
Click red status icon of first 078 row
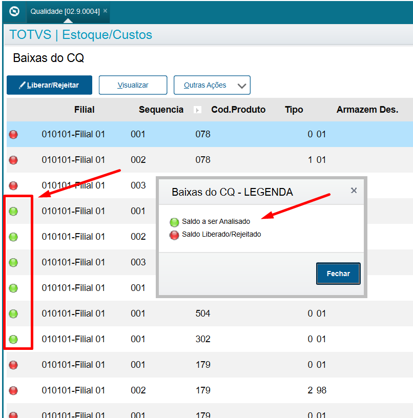point(13,134)
